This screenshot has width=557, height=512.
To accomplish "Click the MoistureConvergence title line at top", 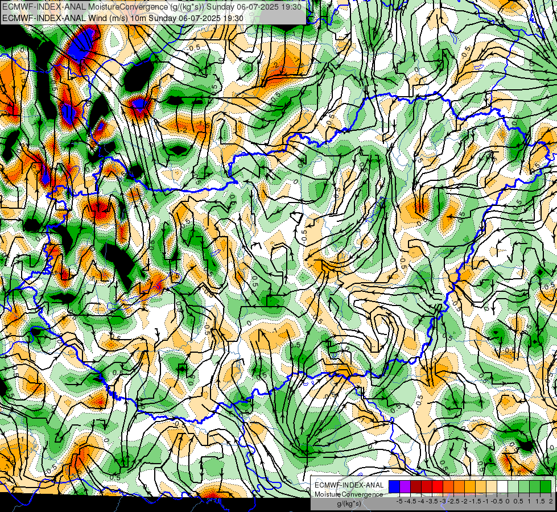I will (x=152, y=7).
